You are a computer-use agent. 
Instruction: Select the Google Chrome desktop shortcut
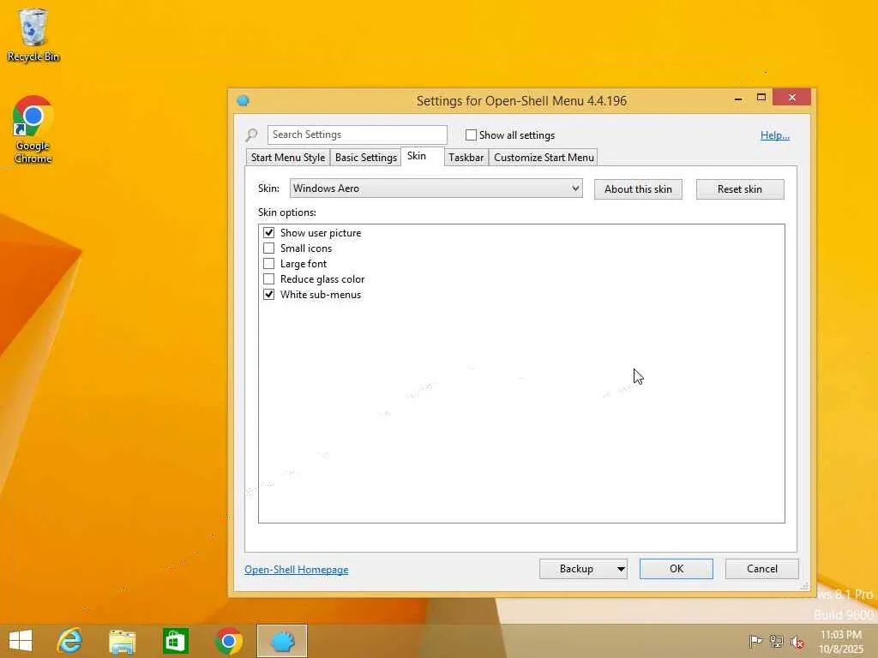tap(33, 129)
